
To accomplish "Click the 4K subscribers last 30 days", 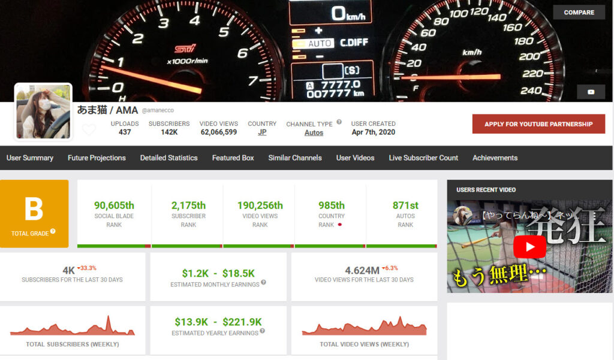I will [68, 270].
